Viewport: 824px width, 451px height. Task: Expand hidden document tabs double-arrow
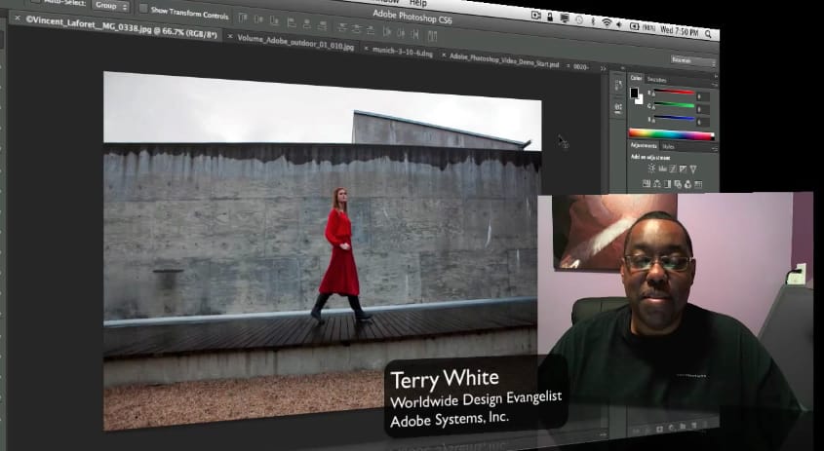pos(603,68)
